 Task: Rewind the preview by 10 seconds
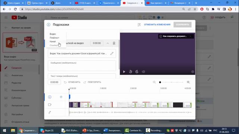pos(130,72)
